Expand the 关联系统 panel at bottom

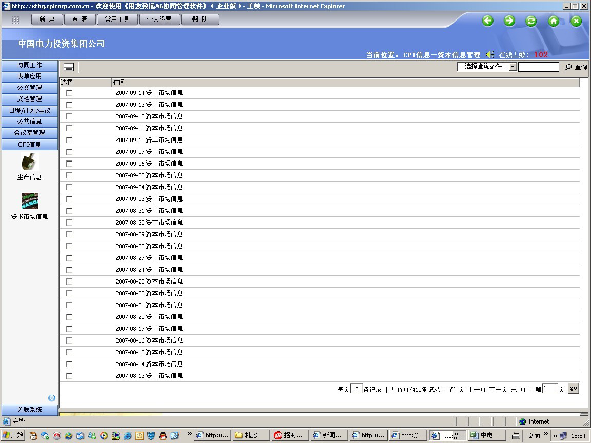[x=29, y=410]
